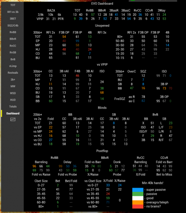Click the active Dashboard tab
The image size is (186, 213).
point(13,113)
